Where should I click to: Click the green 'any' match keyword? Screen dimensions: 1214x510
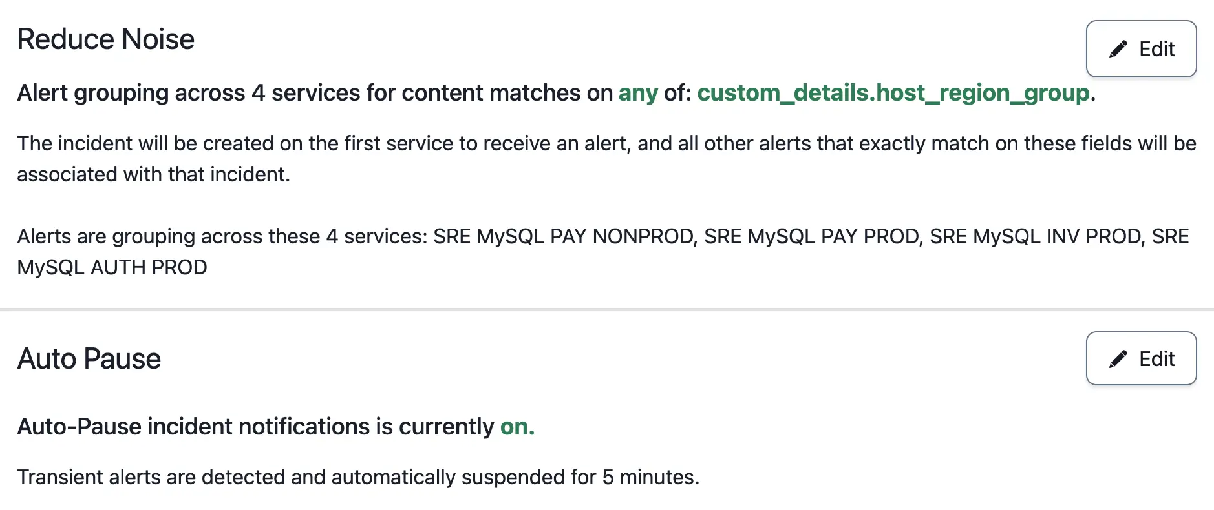[637, 93]
